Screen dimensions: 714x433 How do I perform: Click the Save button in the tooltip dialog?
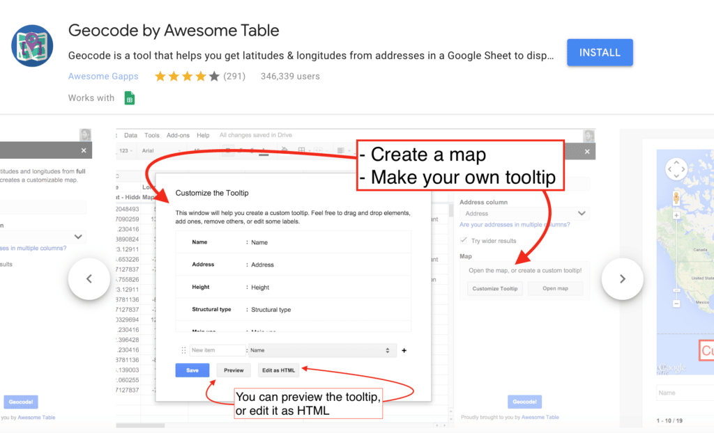click(x=192, y=370)
